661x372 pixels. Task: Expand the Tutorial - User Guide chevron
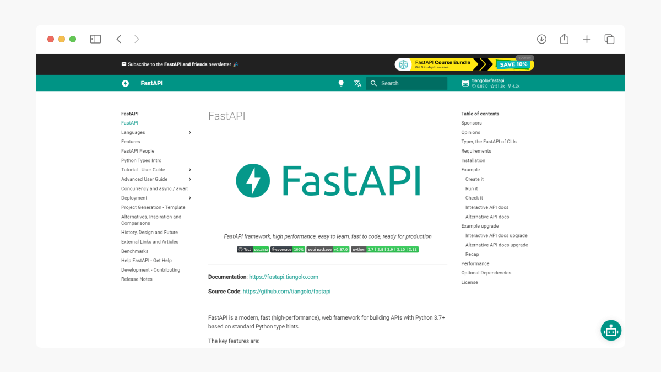(190, 170)
